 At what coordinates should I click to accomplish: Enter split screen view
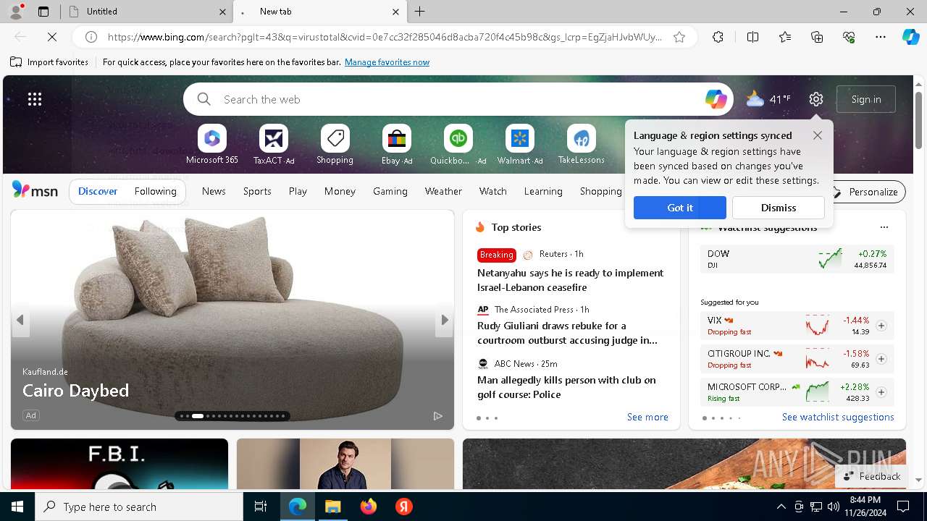tap(752, 37)
